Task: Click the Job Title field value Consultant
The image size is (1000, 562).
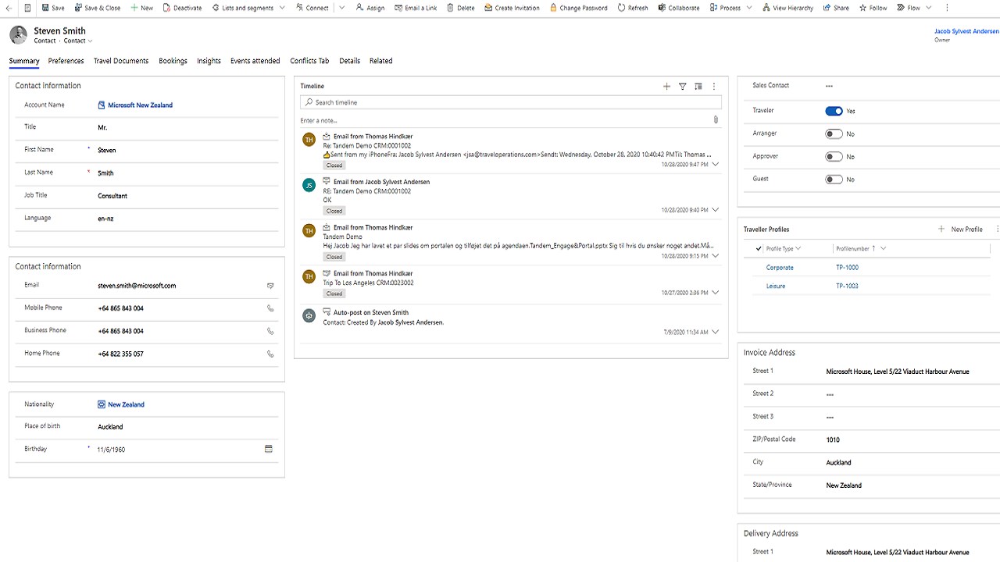Action: click(x=112, y=196)
